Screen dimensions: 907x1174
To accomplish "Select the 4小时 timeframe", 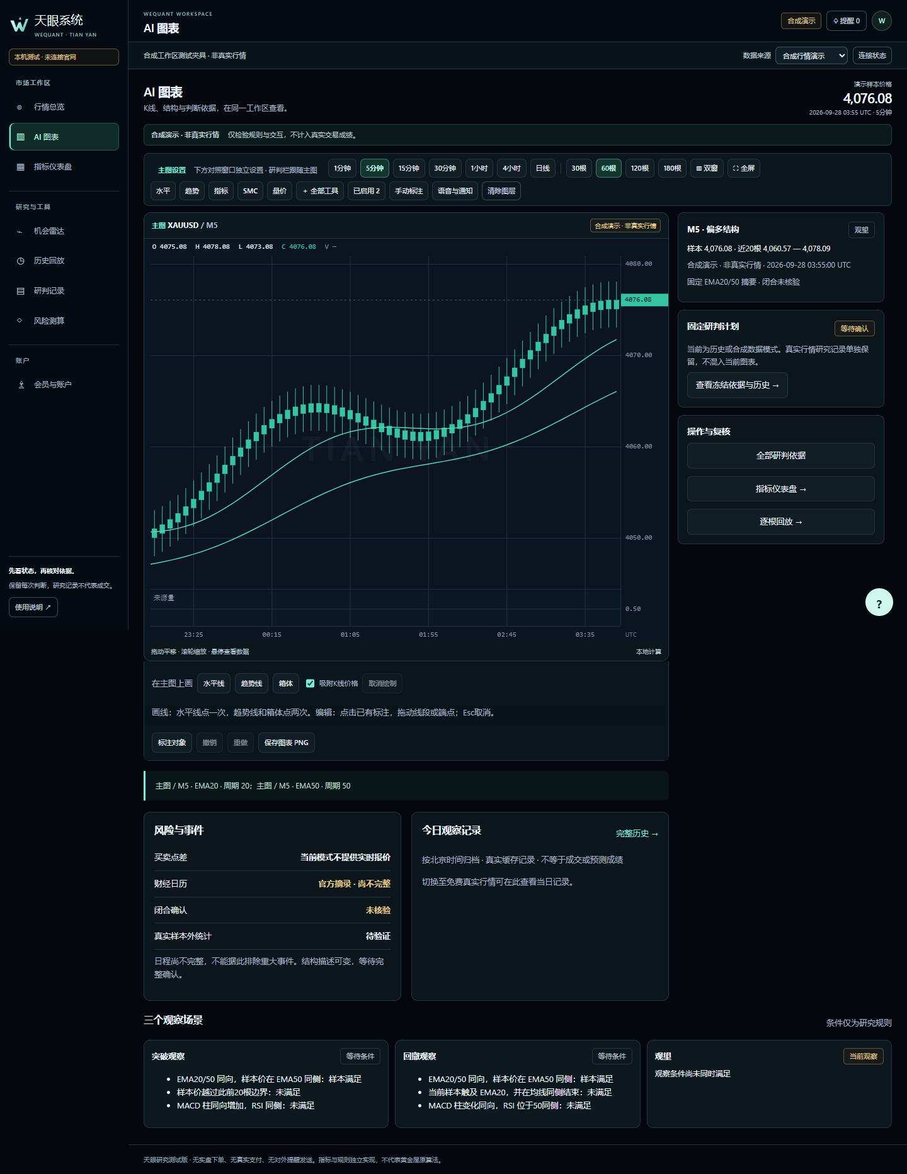I will 511,168.
